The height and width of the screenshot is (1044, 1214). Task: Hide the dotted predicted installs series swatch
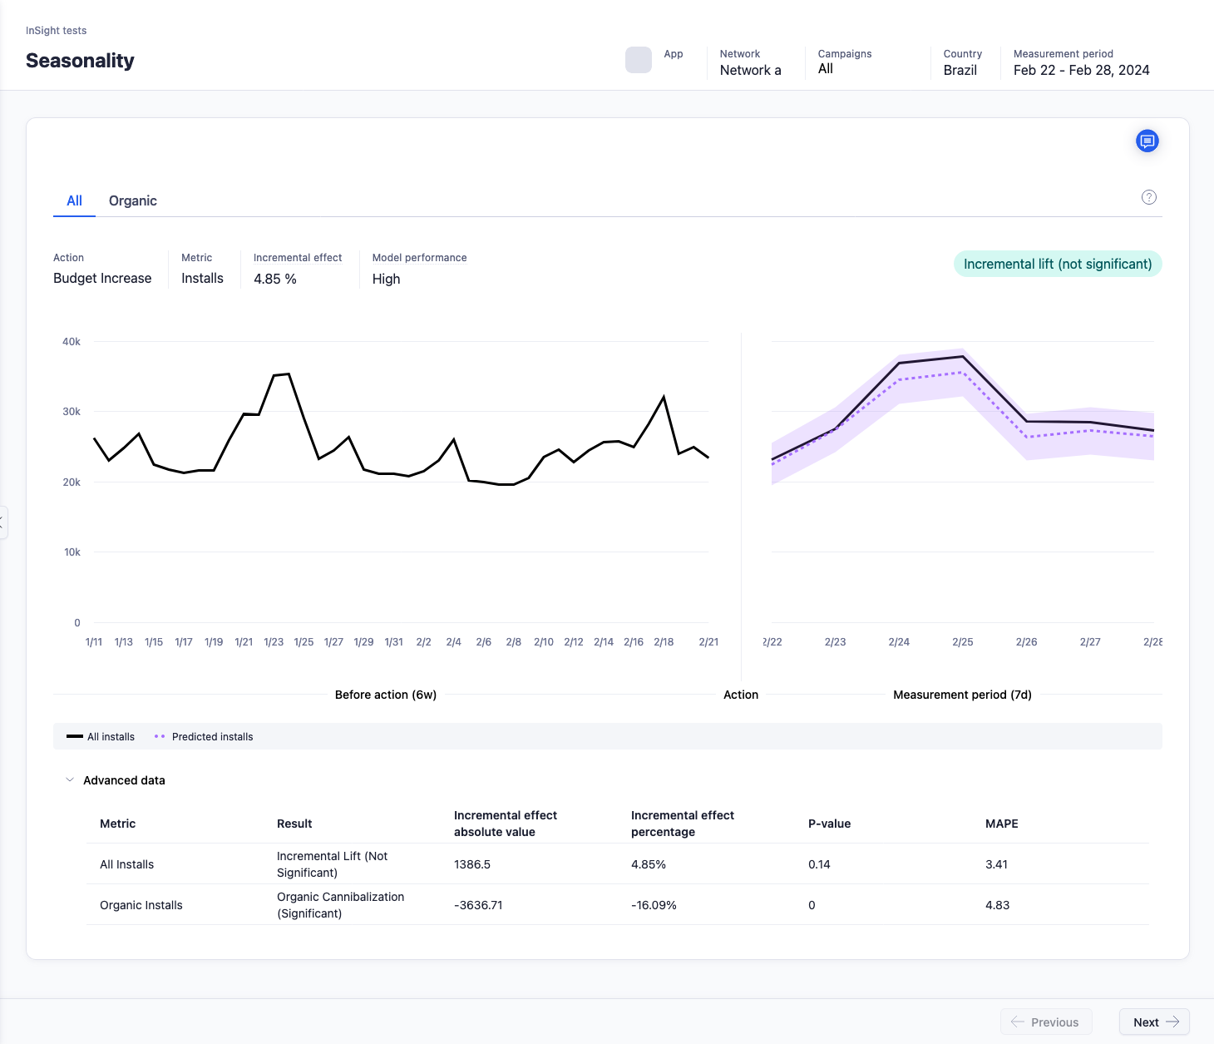click(159, 736)
